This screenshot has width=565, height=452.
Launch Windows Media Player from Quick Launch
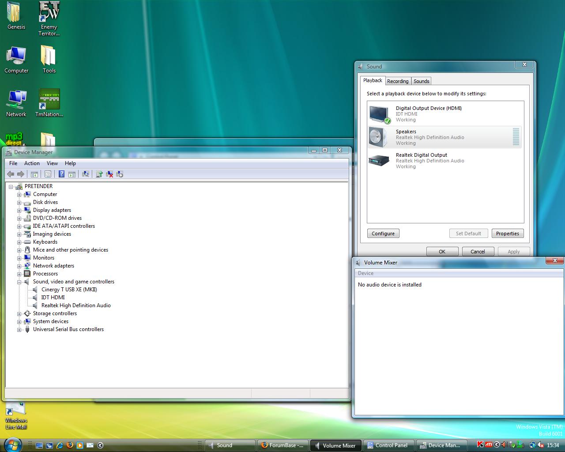80,445
